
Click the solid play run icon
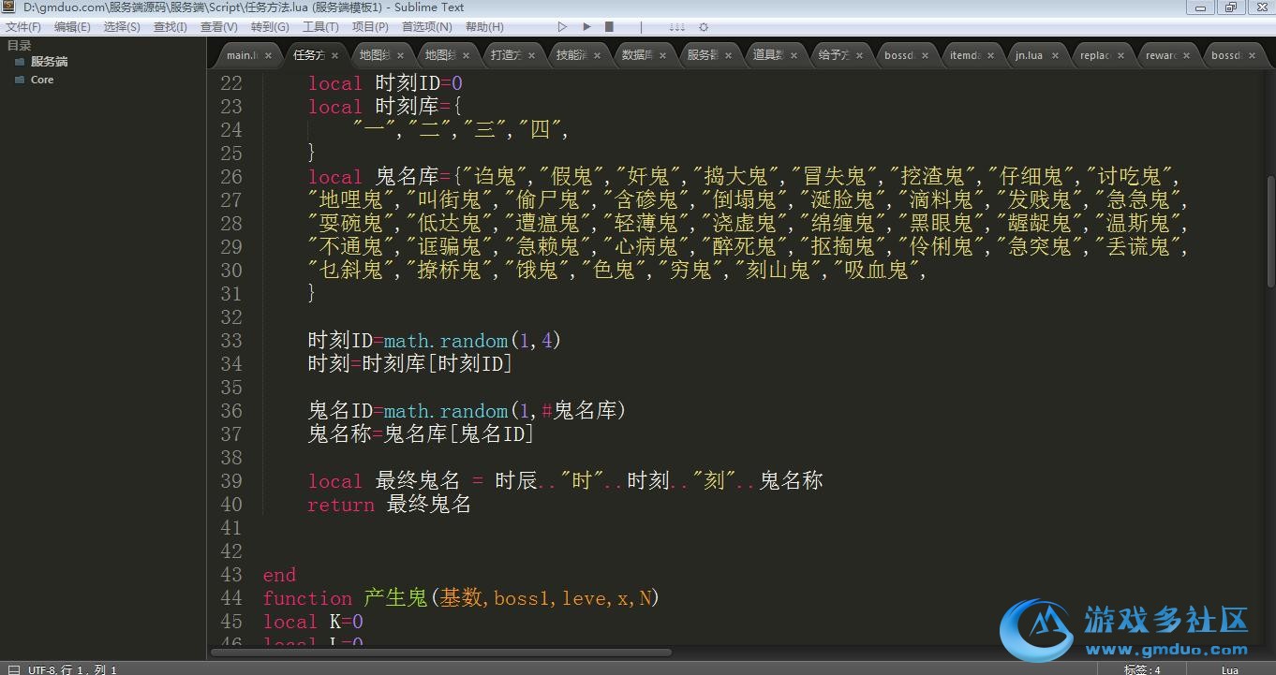[x=586, y=27]
